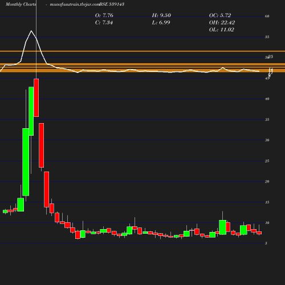Select open value 'O: 7.76'
Viewport: 285px width, 285px height.
tap(104, 15)
